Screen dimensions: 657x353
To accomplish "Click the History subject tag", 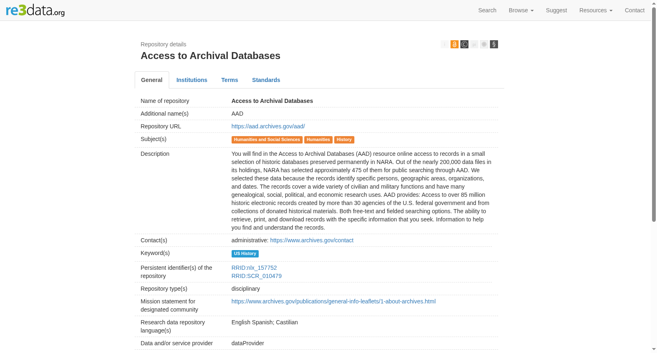I will [344, 140].
